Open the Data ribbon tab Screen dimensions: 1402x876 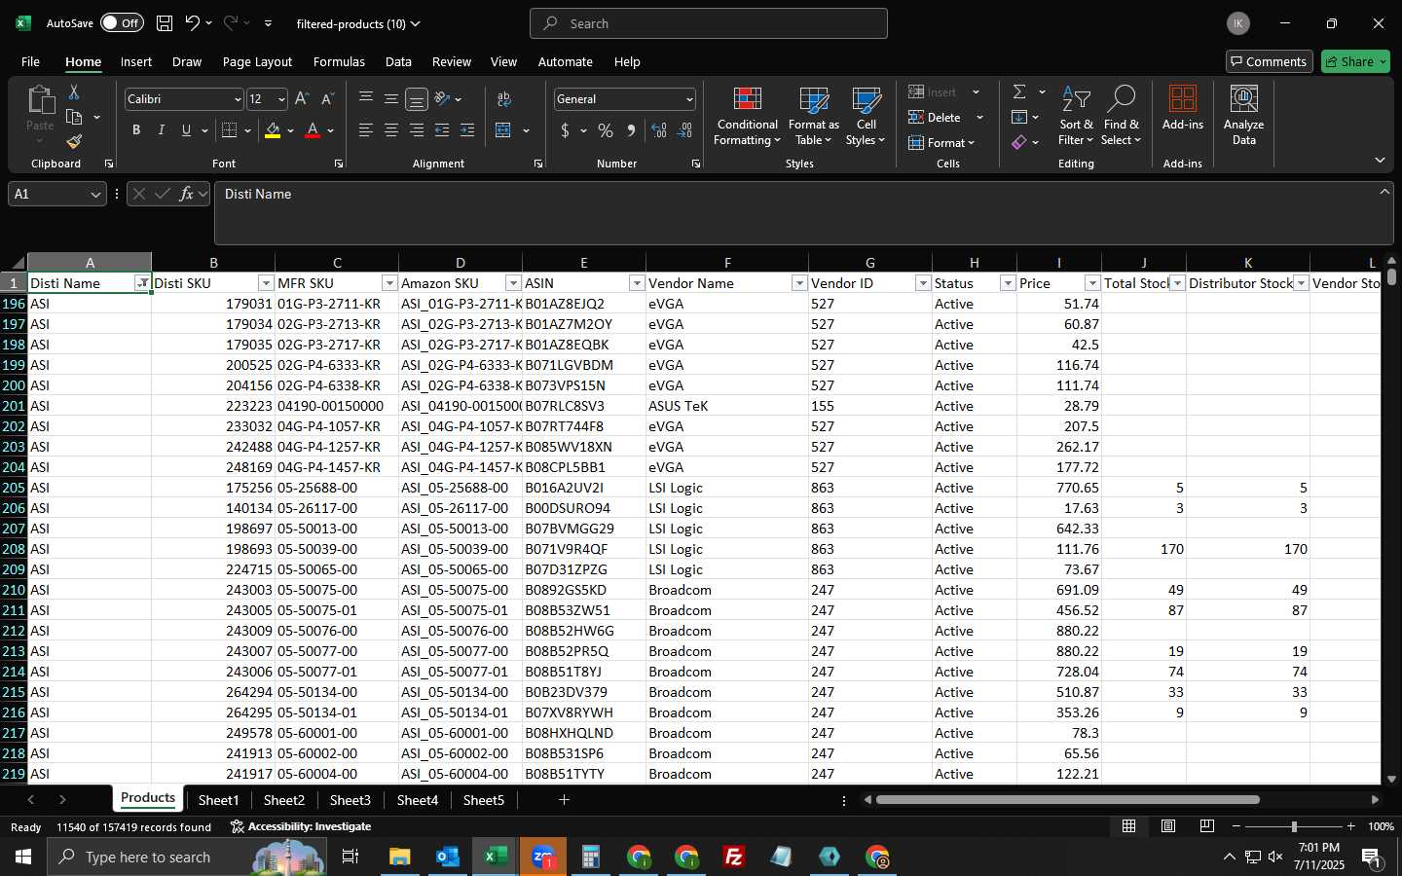(x=398, y=61)
